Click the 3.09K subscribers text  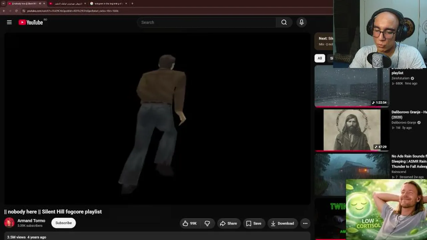pos(30,226)
